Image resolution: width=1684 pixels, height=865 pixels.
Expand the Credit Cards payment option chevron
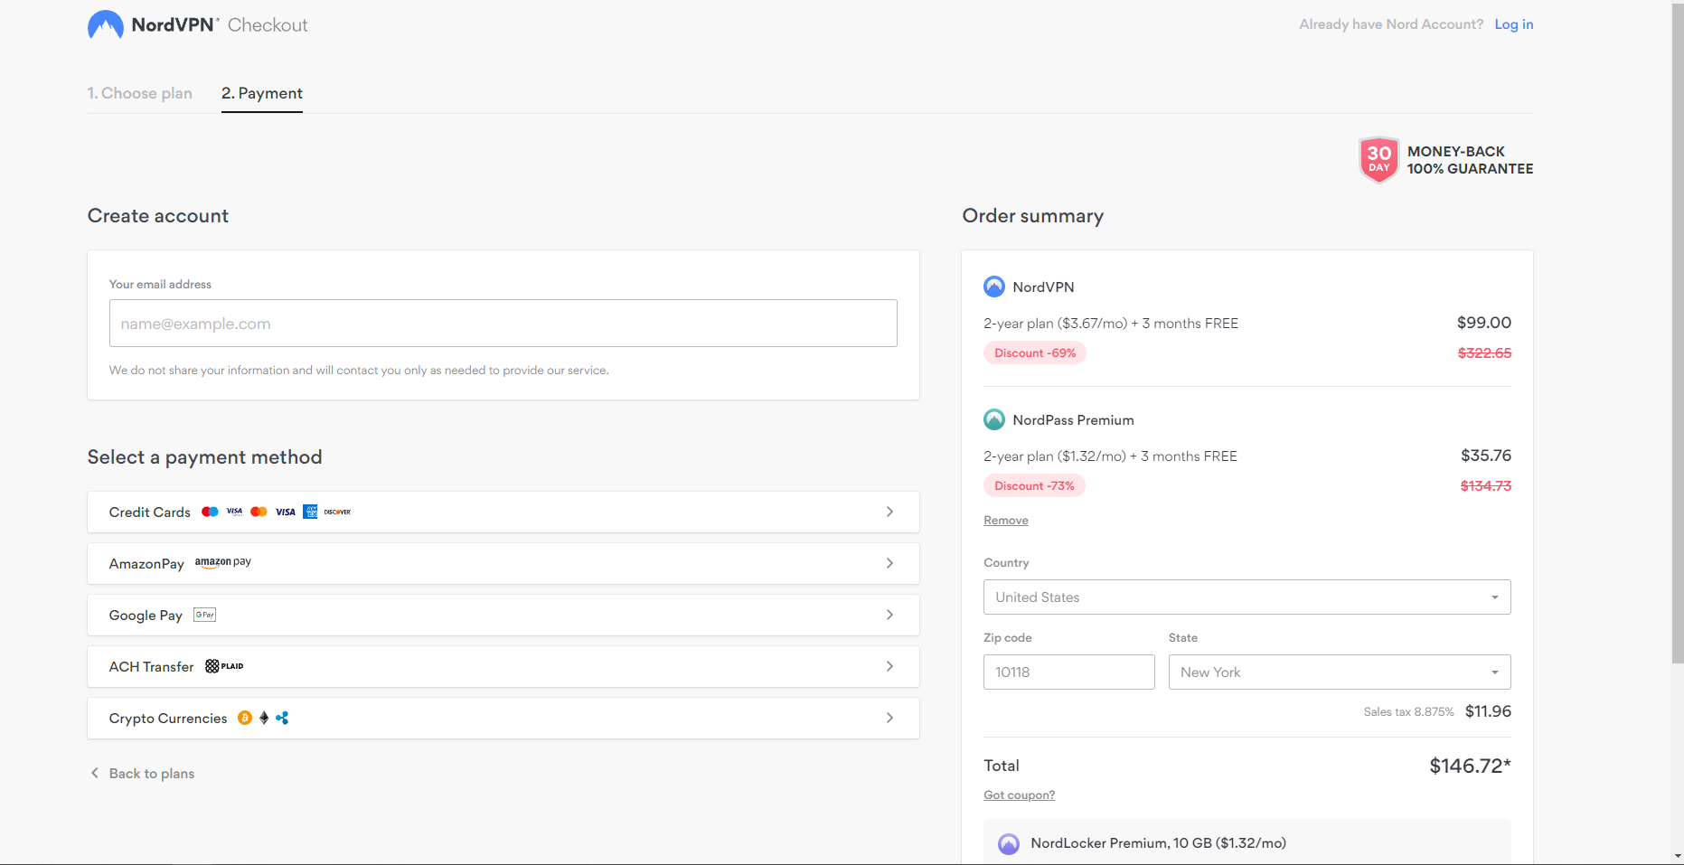[889, 512]
